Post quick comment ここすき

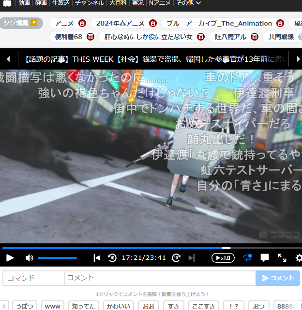(x=204, y=306)
